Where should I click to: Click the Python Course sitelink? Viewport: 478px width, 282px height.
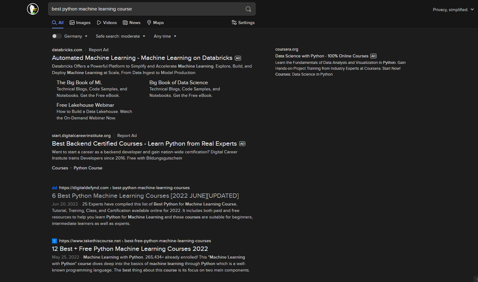click(88, 168)
